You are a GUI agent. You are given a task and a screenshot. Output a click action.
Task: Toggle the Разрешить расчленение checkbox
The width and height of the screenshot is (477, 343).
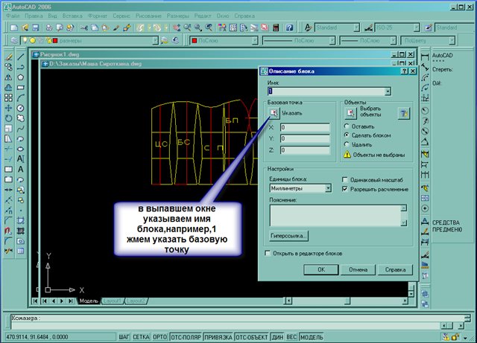(x=345, y=190)
